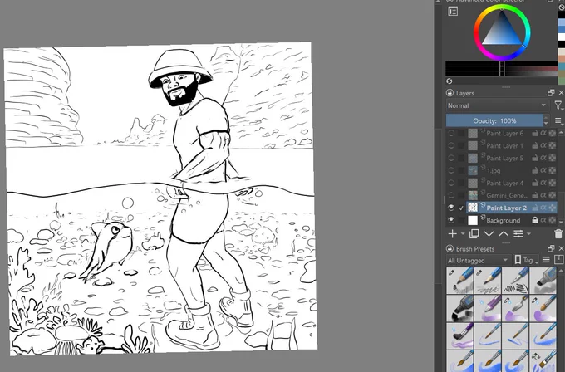
Task: Unlock the Background layer padlock
Action: (535, 220)
